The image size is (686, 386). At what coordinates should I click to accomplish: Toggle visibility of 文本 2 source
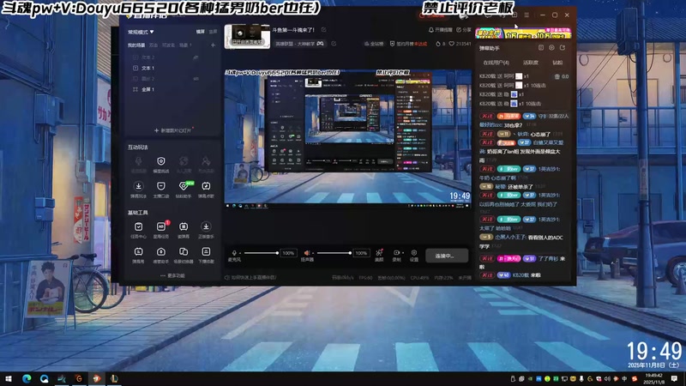(196, 57)
